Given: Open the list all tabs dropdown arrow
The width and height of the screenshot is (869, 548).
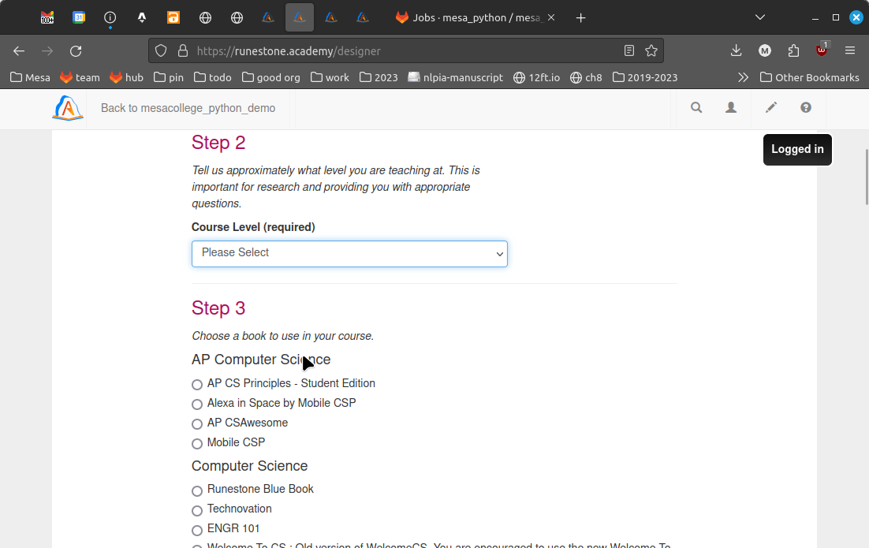Looking at the screenshot, I should click(x=760, y=17).
